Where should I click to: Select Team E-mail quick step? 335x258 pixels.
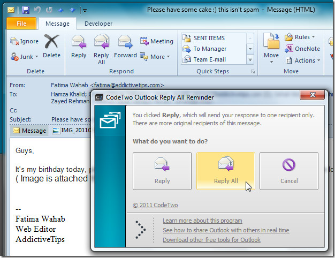coord(214,59)
